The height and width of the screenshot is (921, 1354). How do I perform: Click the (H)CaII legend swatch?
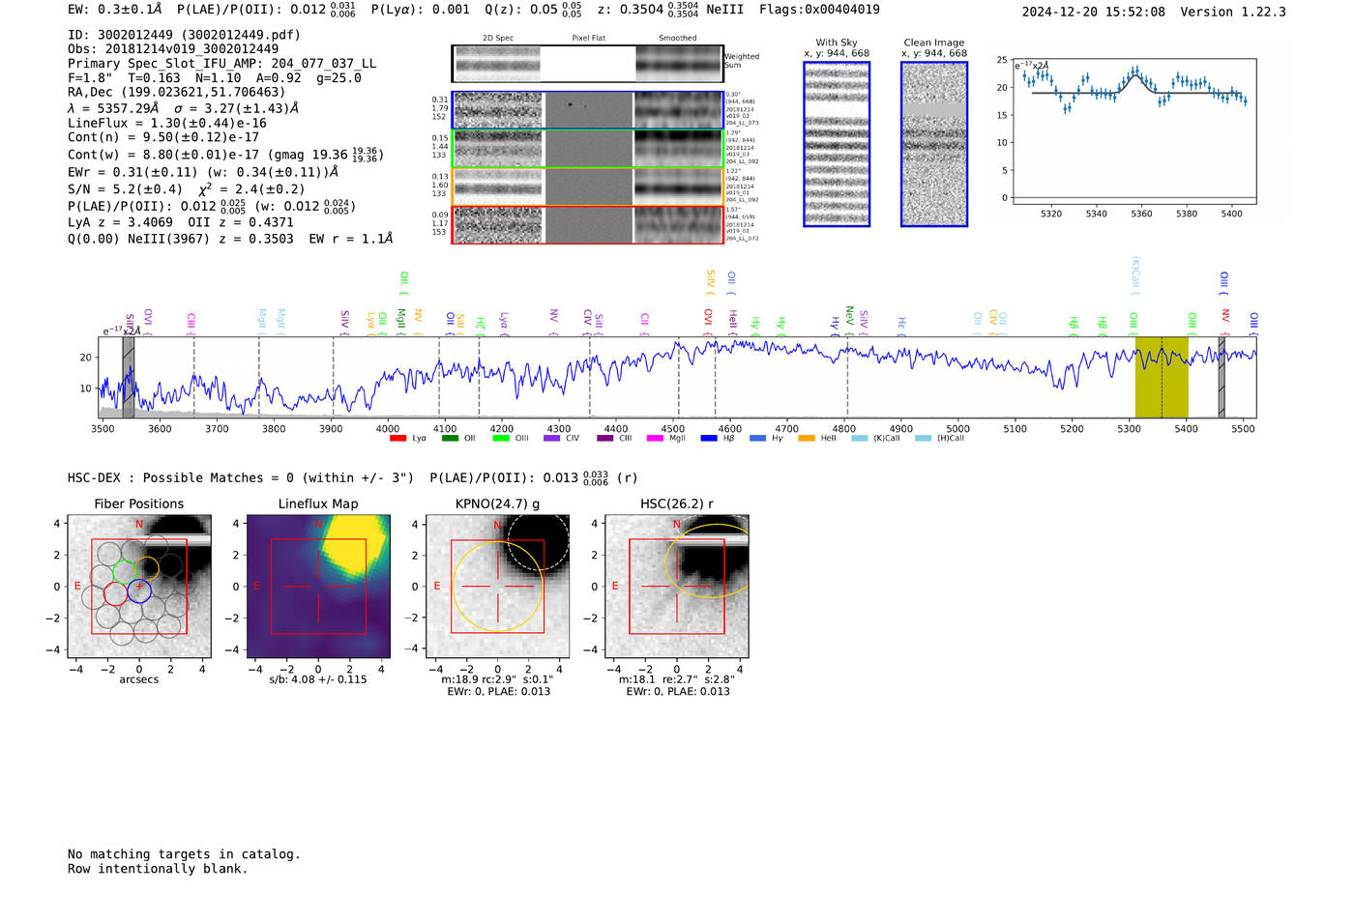(923, 439)
